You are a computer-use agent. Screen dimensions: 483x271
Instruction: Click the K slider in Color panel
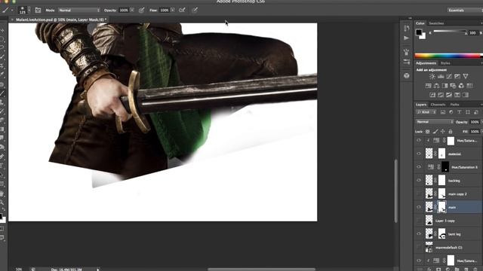click(450, 32)
